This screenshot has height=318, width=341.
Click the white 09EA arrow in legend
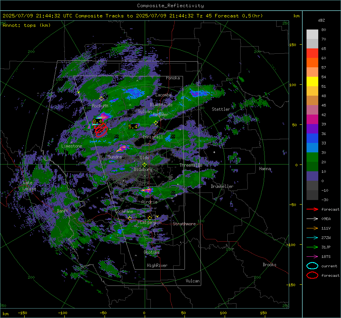coord(312,219)
